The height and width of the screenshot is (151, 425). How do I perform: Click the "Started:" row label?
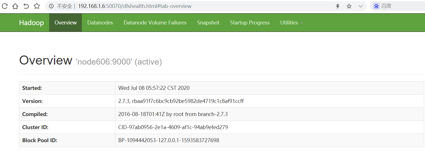32,88
